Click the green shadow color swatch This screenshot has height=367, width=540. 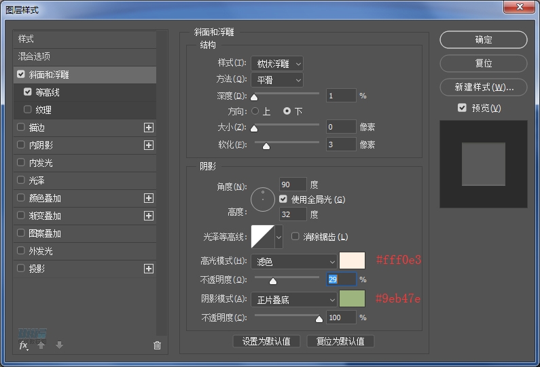click(353, 299)
